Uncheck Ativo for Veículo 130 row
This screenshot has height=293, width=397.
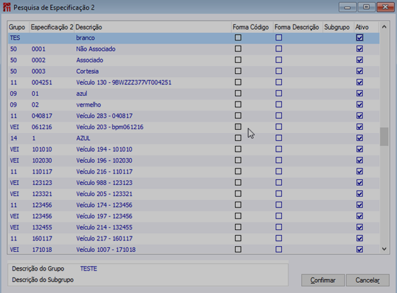[x=360, y=82]
